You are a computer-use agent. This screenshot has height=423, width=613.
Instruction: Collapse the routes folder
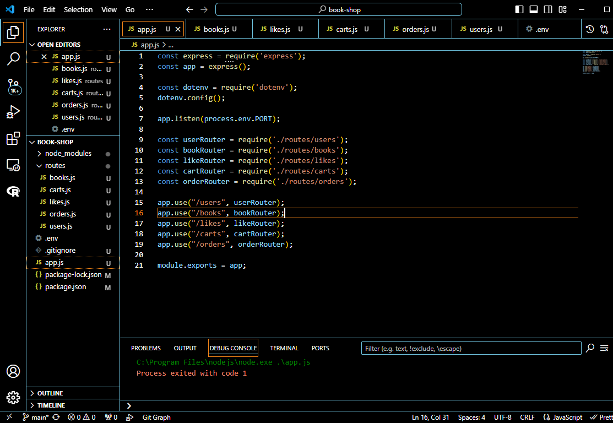[73, 166]
